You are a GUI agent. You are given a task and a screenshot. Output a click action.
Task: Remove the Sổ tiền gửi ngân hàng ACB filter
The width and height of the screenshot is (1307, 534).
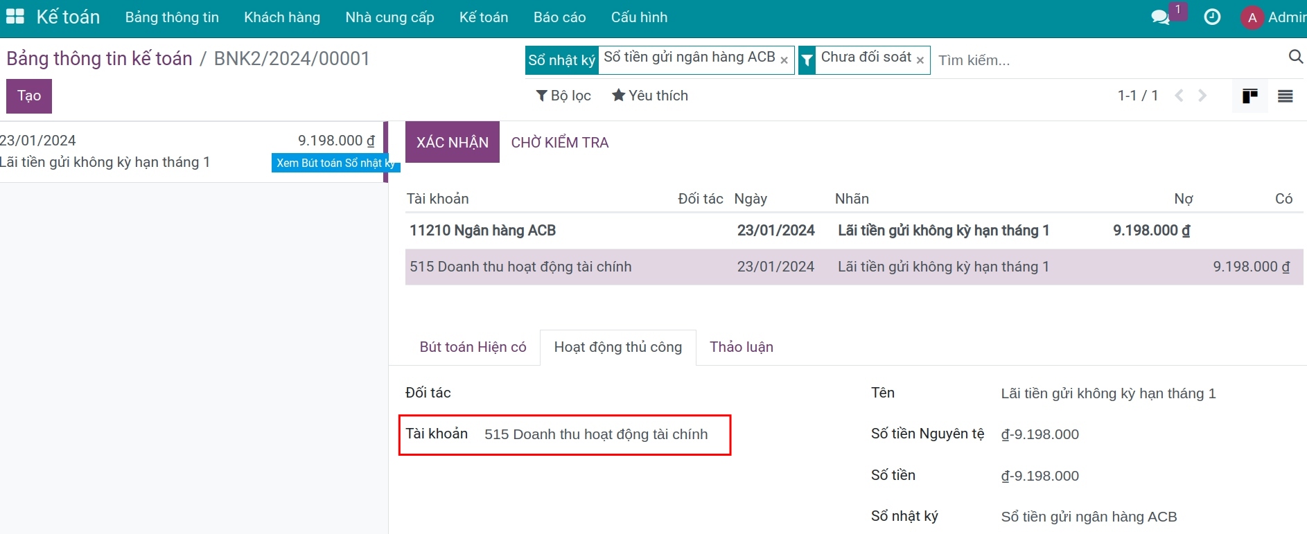784,61
